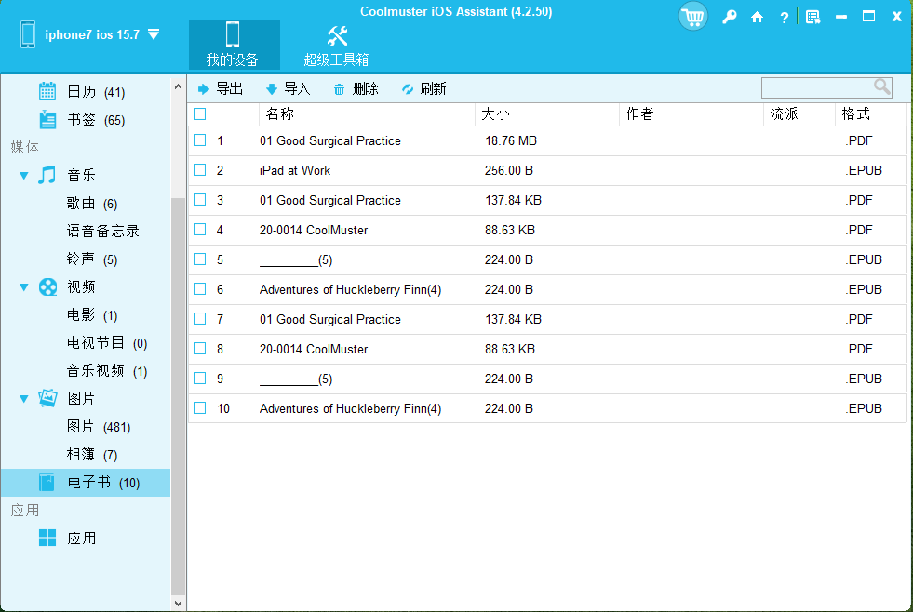Click the 导出 button label

pos(230,89)
